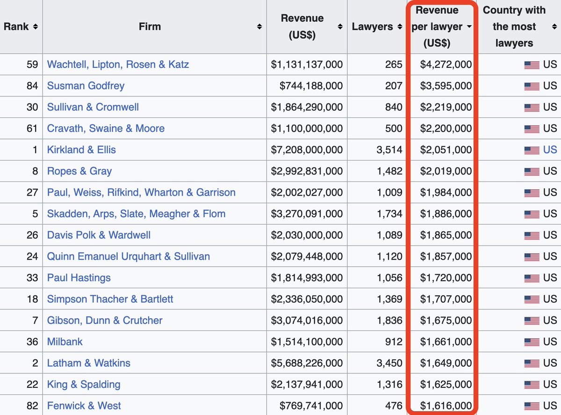Toggle Revenue per lawyer sort arrow
561x415 pixels.
469,27
